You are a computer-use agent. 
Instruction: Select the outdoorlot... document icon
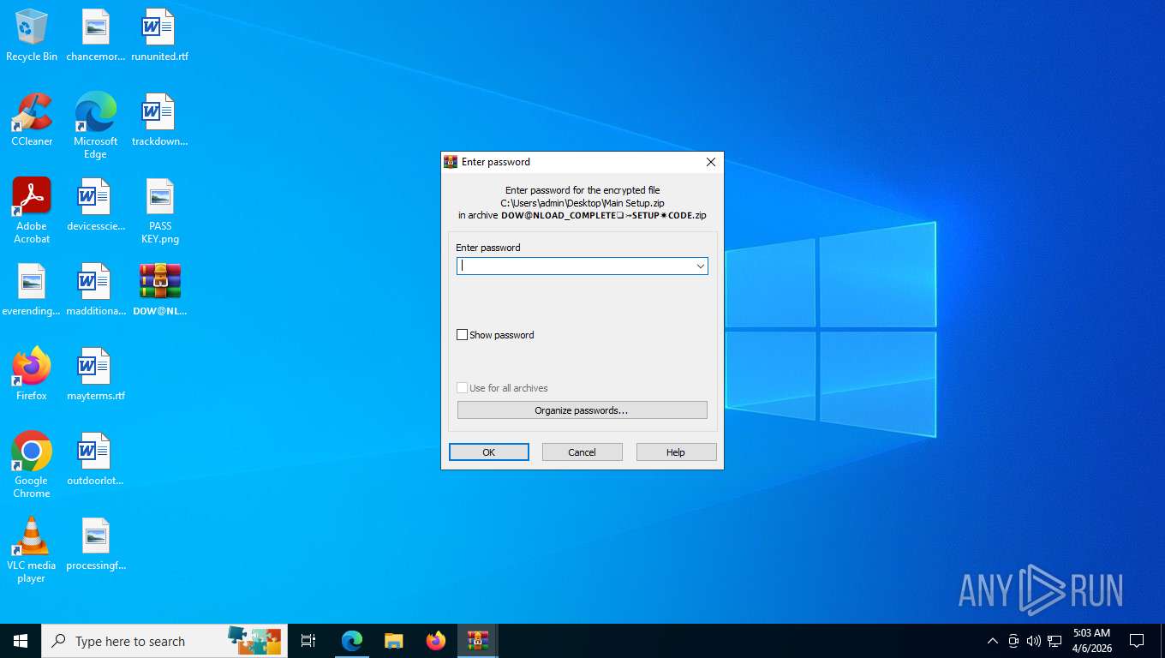pos(96,459)
